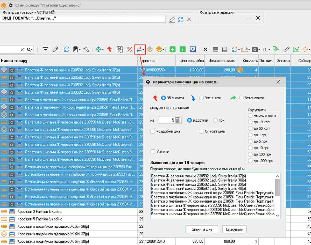Screen dimensions: 311x245
Task: Click the percent discount icon in toolbar
Action: (130, 49)
